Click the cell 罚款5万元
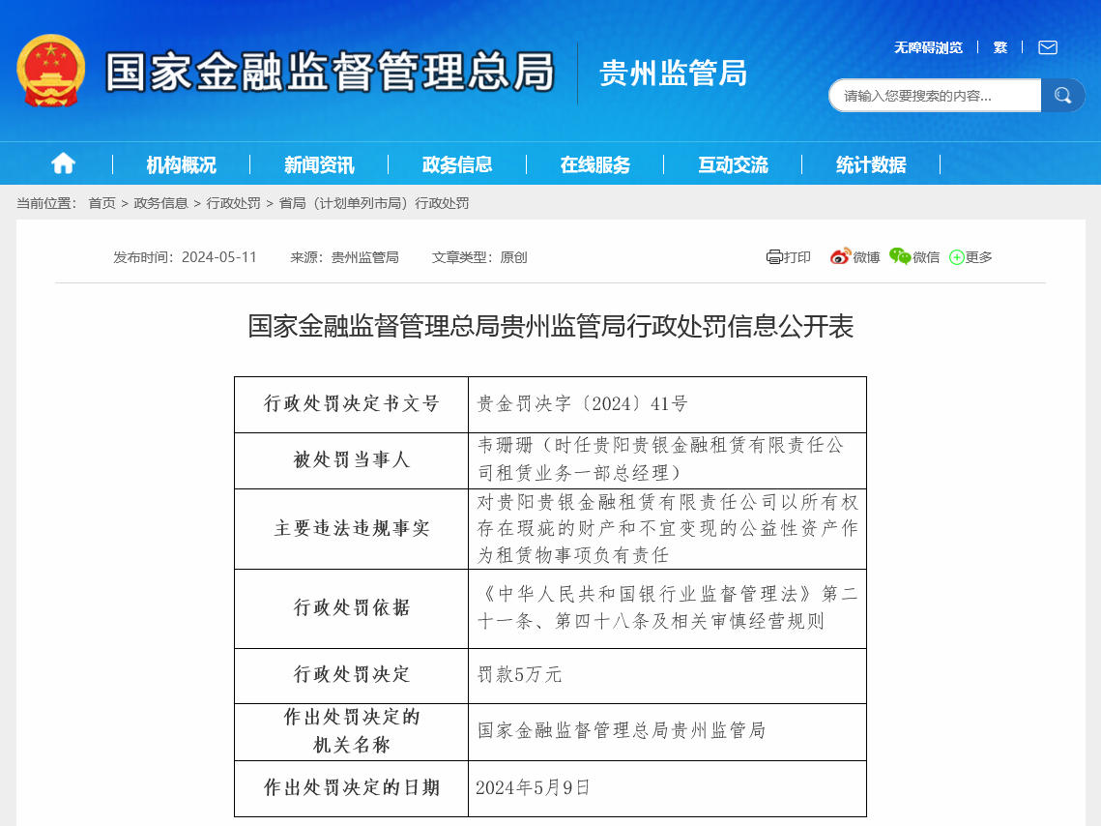 coord(667,676)
